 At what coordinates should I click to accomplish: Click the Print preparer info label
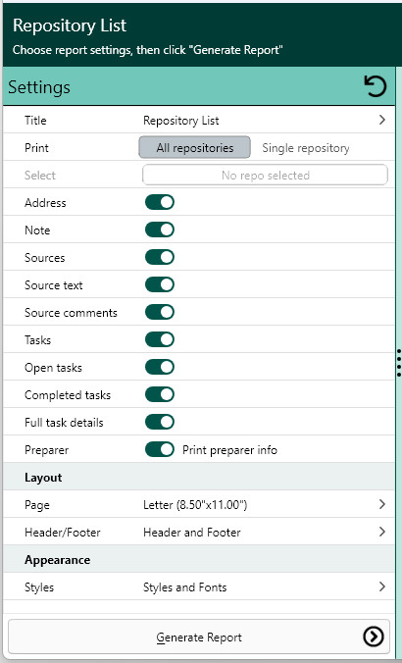click(229, 450)
